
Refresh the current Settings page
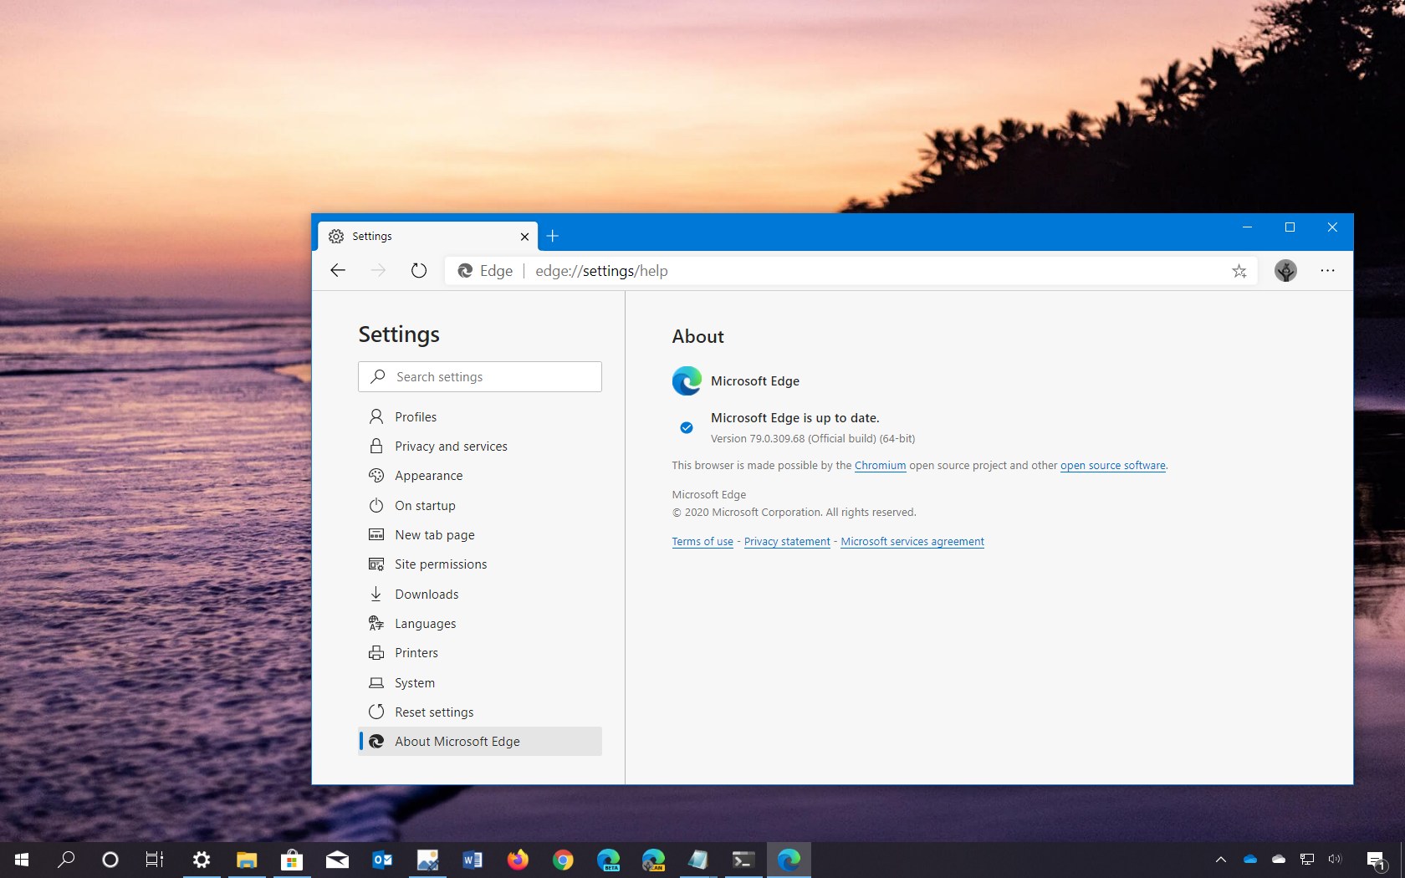point(418,271)
